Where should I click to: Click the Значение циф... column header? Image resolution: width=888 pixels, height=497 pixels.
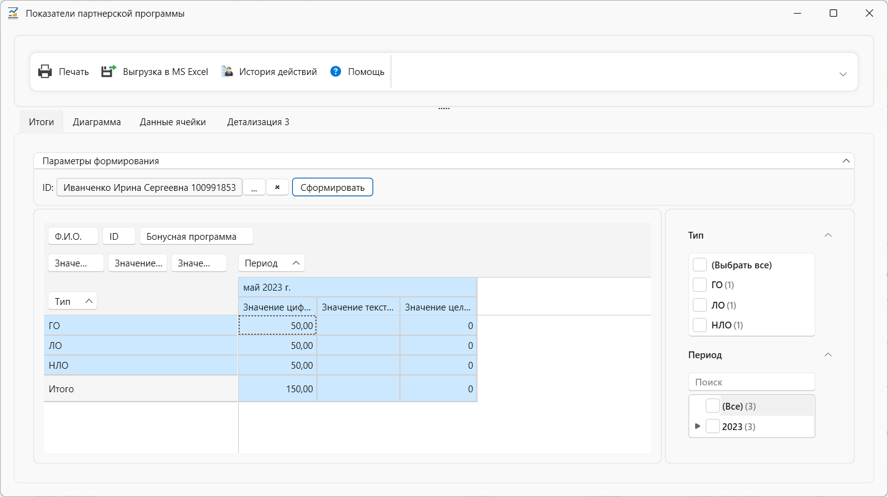277,307
